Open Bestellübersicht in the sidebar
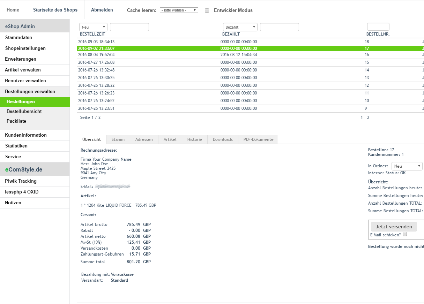 pyautogui.click(x=35, y=112)
